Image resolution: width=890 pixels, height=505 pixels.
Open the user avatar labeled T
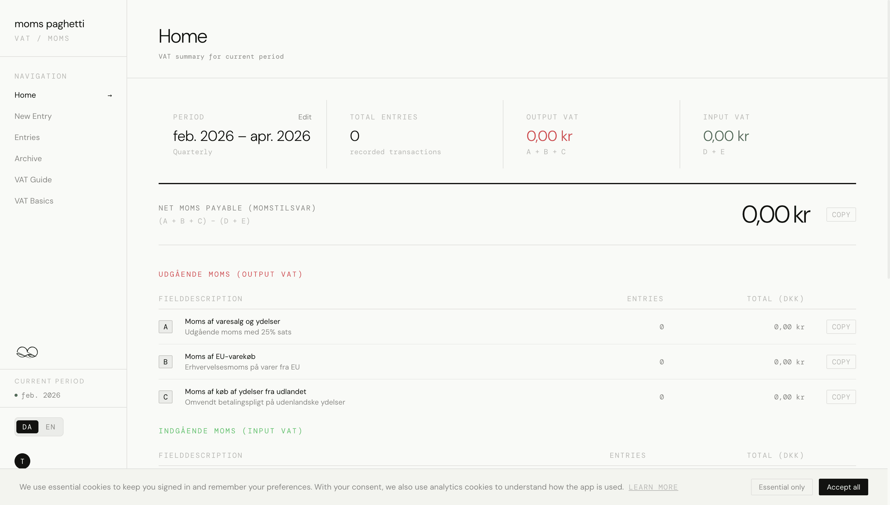[x=22, y=461]
